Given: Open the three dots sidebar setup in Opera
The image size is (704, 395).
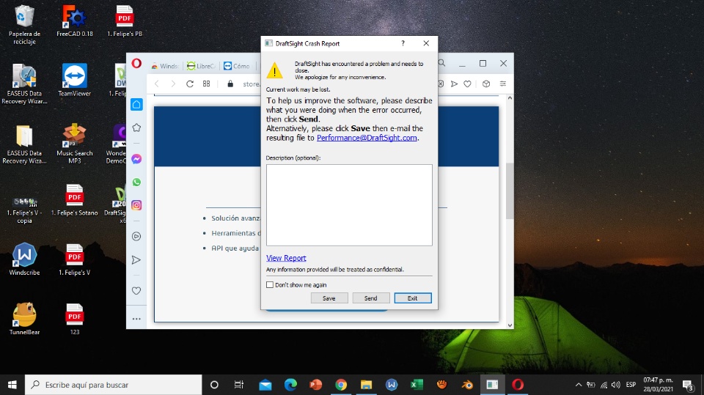Looking at the screenshot, I should pos(136,319).
